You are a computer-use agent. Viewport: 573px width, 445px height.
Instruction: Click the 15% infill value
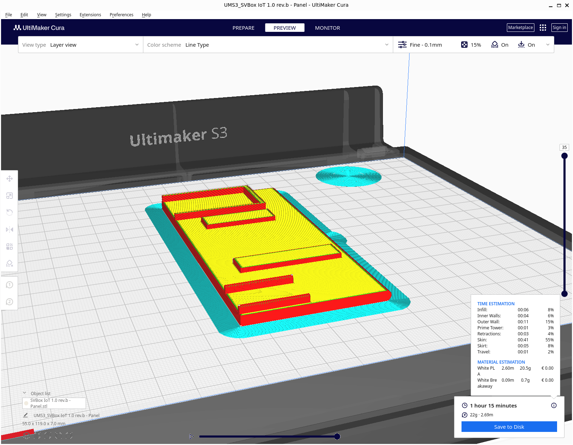click(476, 45)
